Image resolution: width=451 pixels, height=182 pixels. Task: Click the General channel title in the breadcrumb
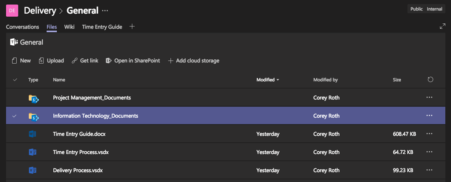[82, 11]
